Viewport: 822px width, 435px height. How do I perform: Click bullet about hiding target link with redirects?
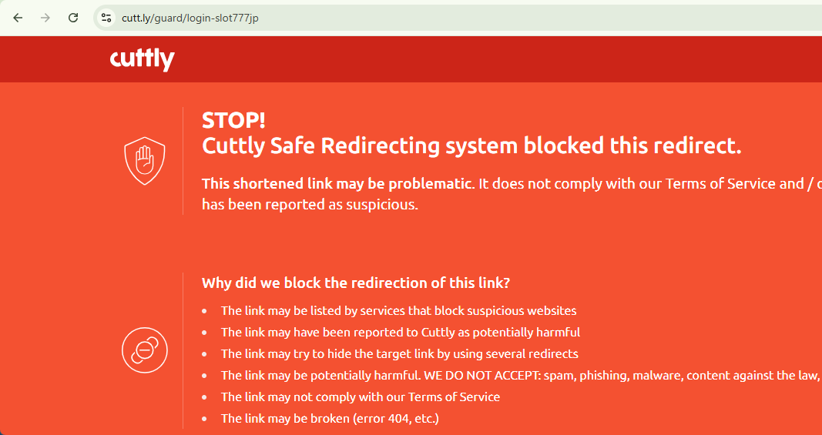click(x=400, y=353)
